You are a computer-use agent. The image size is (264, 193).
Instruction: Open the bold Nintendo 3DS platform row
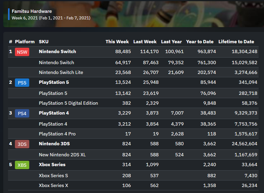coord(133,144)
